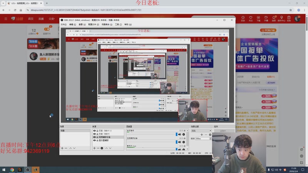Toggle lock on 视频捕获设备 source
This screenshot has height=173, width=308.
(x=97, y=137)
